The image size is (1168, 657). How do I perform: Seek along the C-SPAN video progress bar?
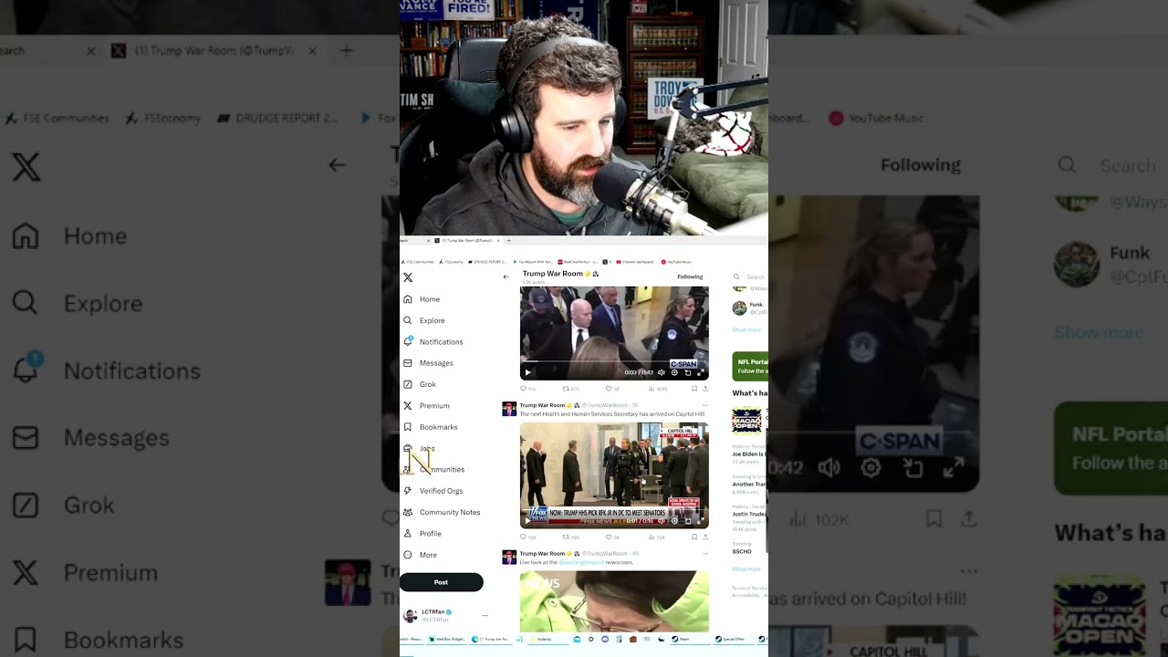(614, 363)
